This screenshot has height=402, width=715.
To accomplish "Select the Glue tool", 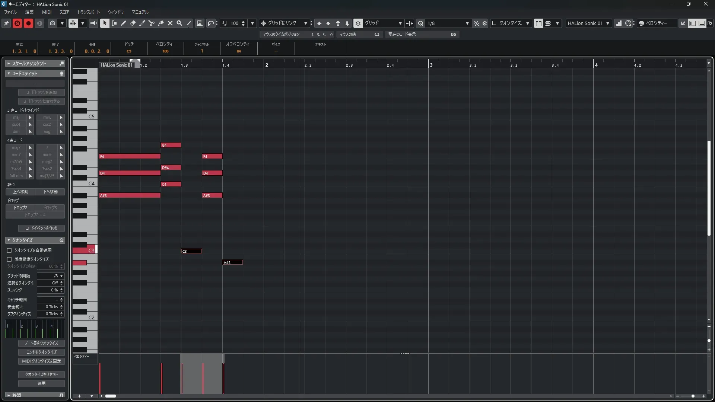I will 161,23.
